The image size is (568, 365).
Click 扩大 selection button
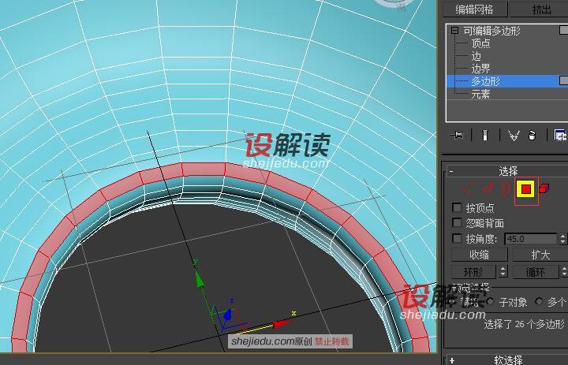[540, 255]
